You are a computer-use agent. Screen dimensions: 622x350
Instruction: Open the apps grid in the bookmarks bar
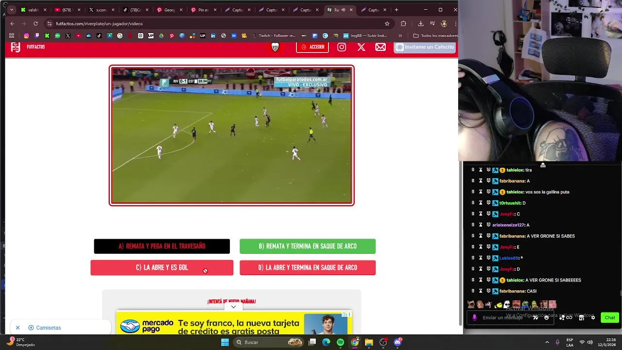point(12,35)
